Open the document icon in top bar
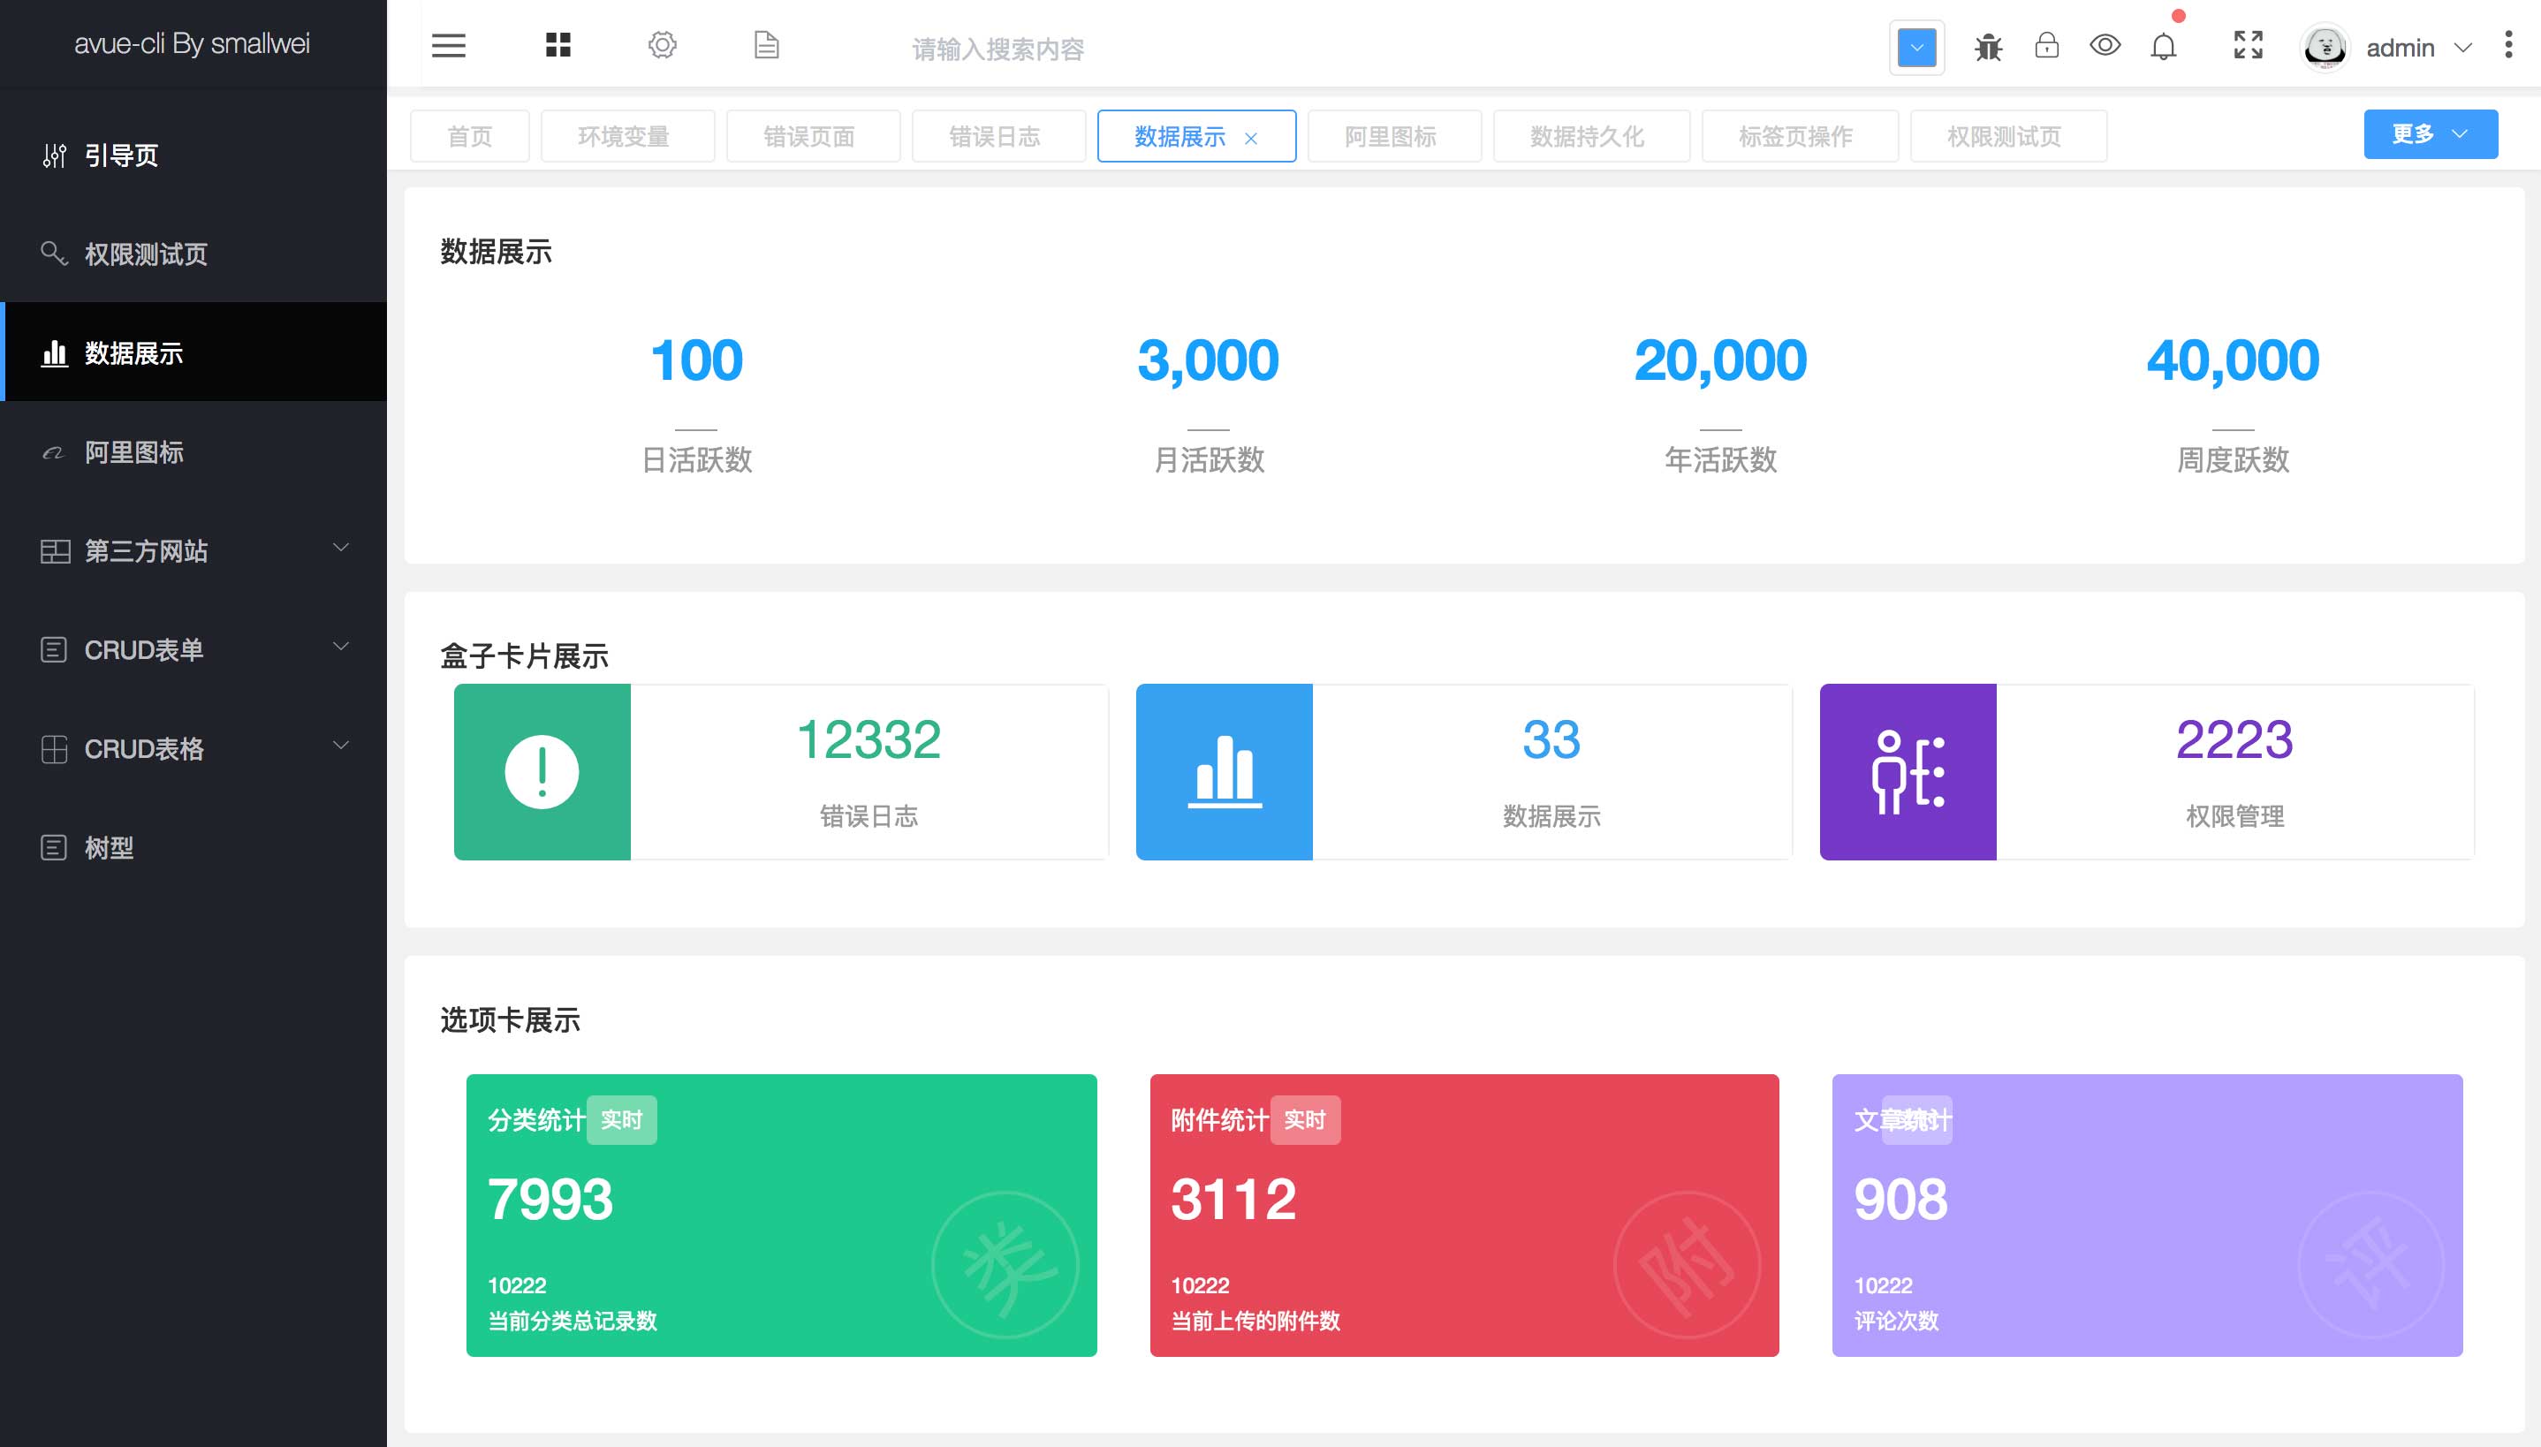This screenshot has height=1447, width=2541. 766,45
